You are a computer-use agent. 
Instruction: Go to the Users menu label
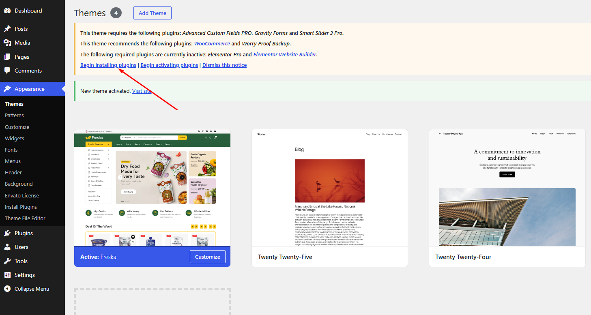coord(21,247)
